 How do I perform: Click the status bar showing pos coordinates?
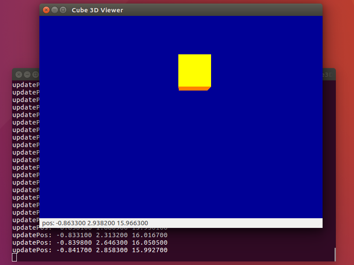tap(177, 223)
